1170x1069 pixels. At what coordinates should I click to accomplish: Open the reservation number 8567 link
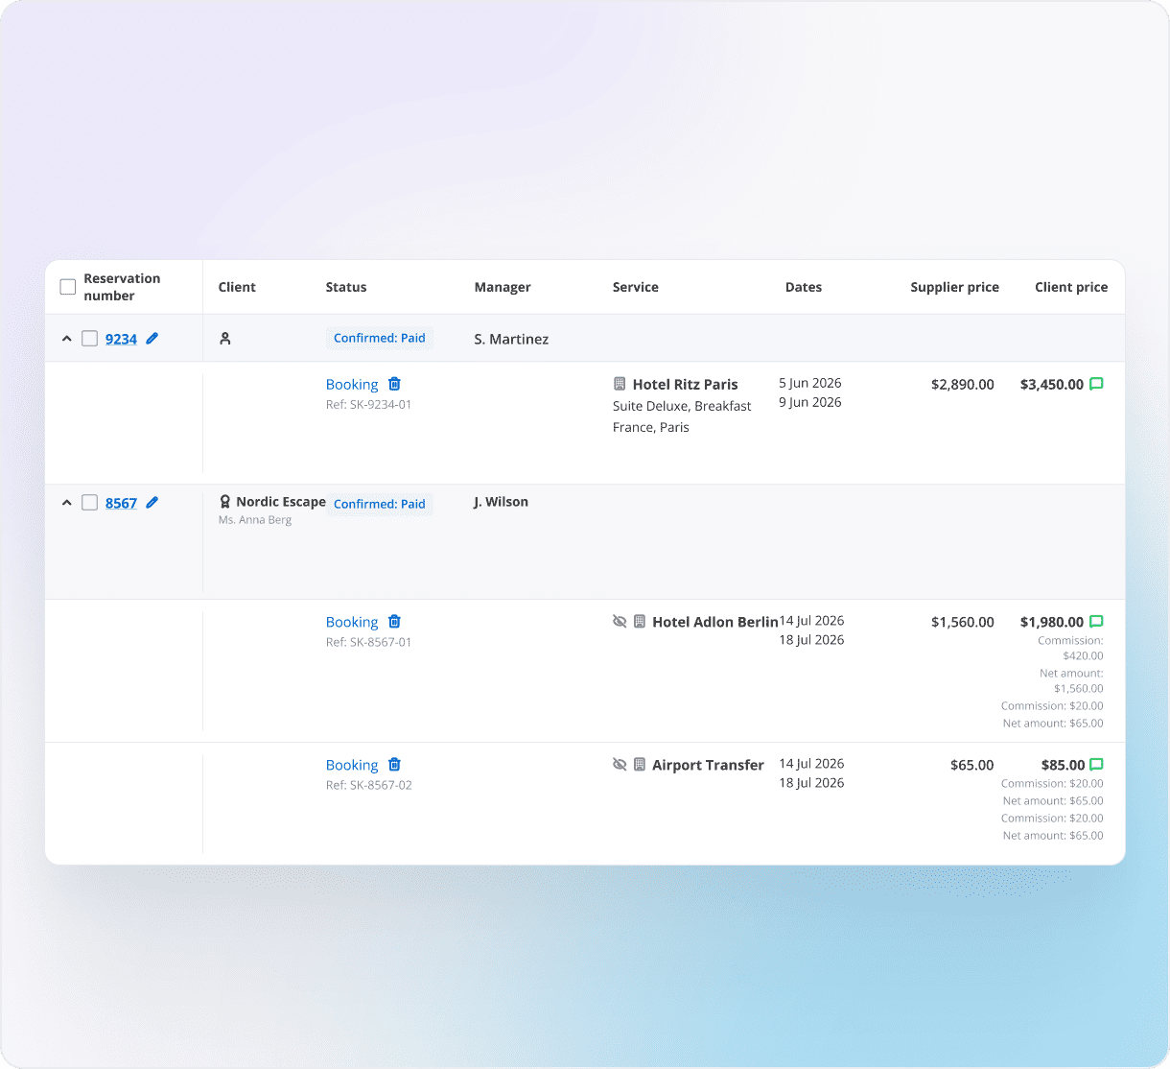click(x=121, y=503)
